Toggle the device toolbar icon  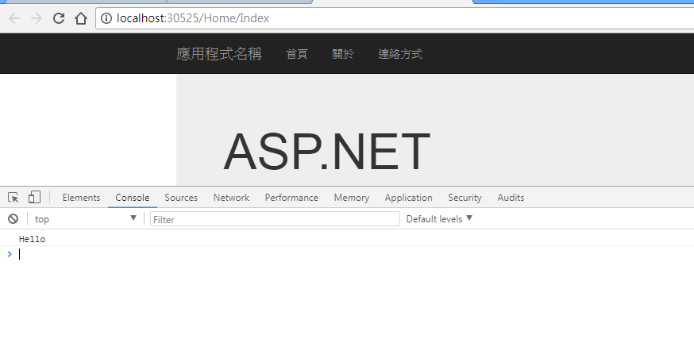[34, 197]
